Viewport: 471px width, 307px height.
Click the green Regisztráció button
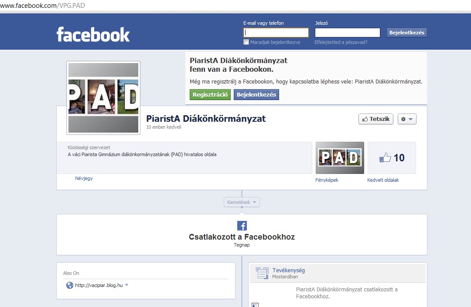[210, 95]
